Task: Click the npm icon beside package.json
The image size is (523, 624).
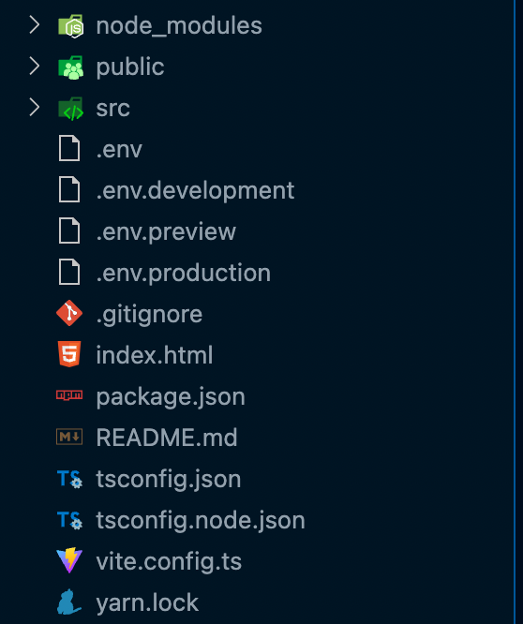Action: coord(69,394)
